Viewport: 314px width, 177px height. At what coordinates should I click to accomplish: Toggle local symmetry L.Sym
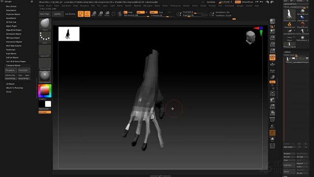tap(272, 71)
